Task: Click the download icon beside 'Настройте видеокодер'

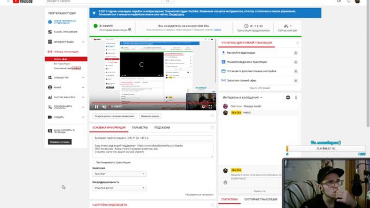Action: [223, 53]
